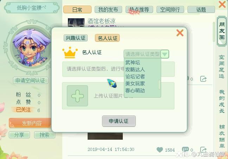Click the dropdown list scrollbar handle
The image size is (228, 159).
[159, 85]
